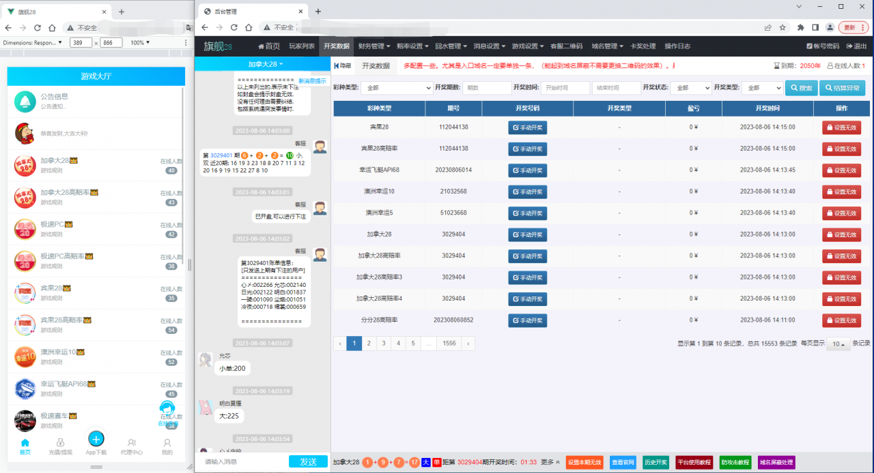Go to 首页 in mobile bottom bar

point(25,446)
